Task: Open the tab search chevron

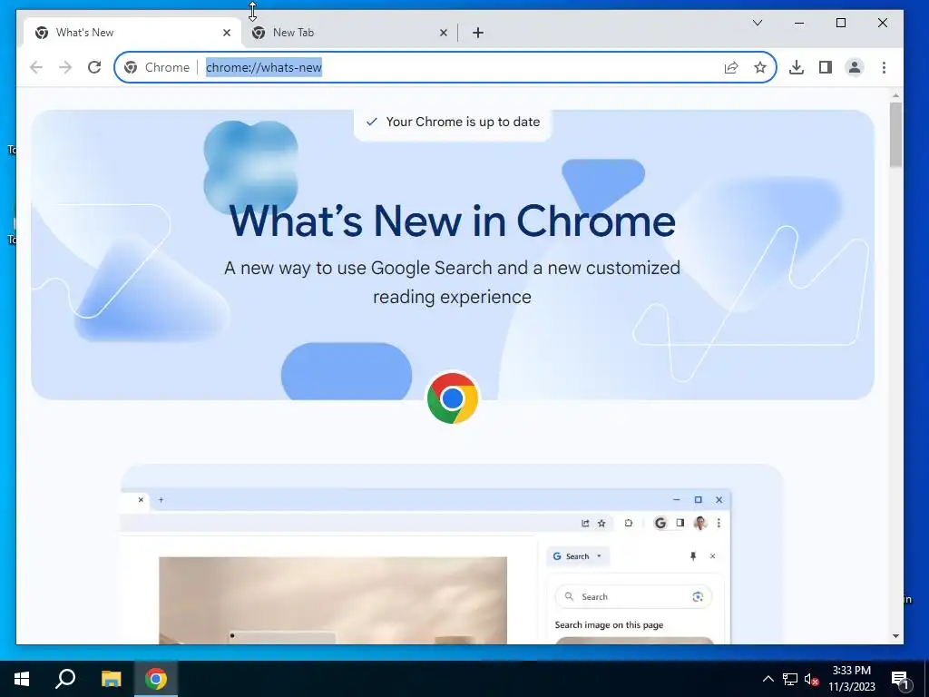Action: (x=758, y=23)
